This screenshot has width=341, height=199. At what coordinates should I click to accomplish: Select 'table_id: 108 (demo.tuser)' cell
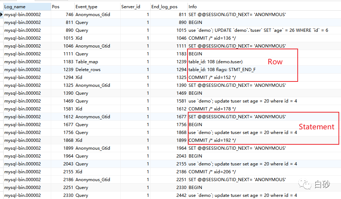264,62
